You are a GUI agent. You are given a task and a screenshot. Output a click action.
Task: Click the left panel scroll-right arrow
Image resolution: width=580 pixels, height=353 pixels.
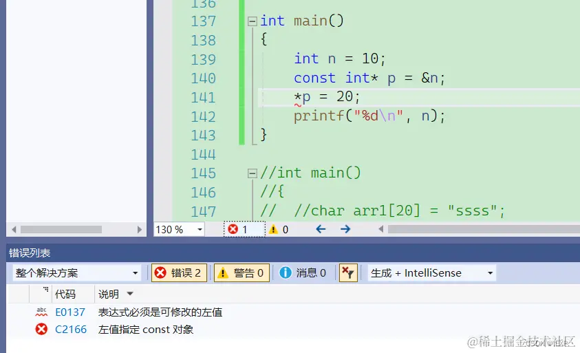[140, 229]
